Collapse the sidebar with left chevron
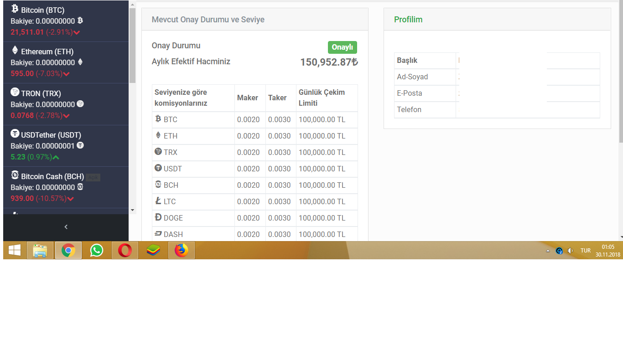 coord(66,227)
